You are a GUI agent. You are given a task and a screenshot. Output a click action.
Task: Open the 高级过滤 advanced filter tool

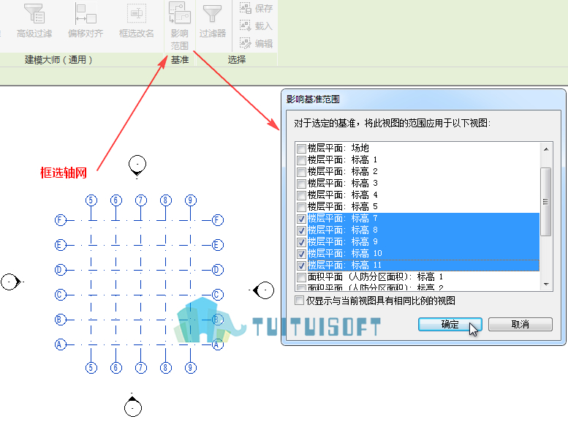pos(34,20)
